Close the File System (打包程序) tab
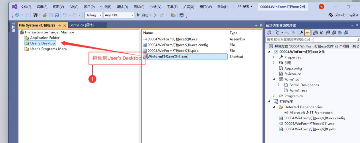This screenshot has height=143, width=360. (x=65, y=25)
